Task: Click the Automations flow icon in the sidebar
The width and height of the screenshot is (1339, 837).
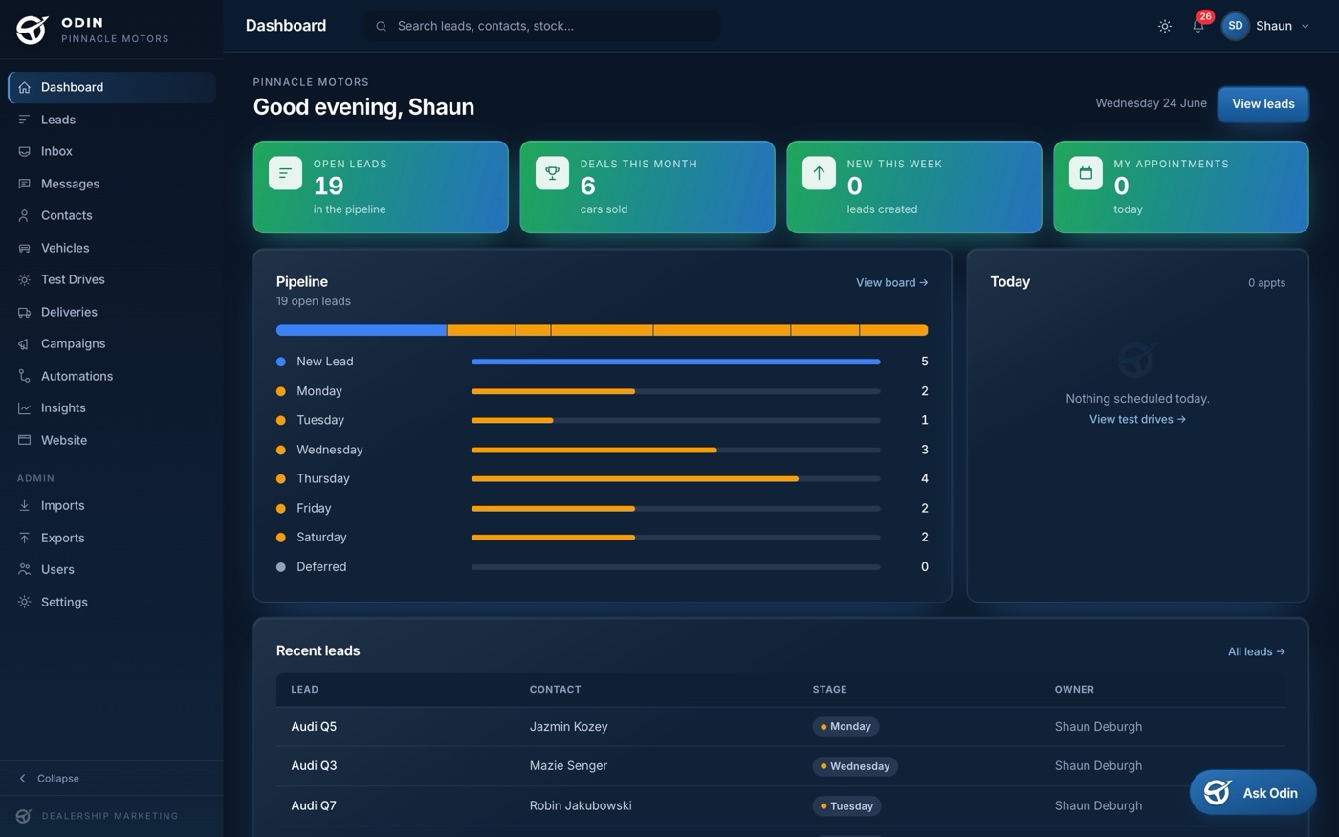Action: tap(24, 376)
